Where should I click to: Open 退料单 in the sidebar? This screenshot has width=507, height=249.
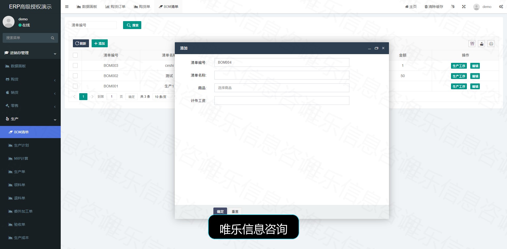tap(30, 198)
